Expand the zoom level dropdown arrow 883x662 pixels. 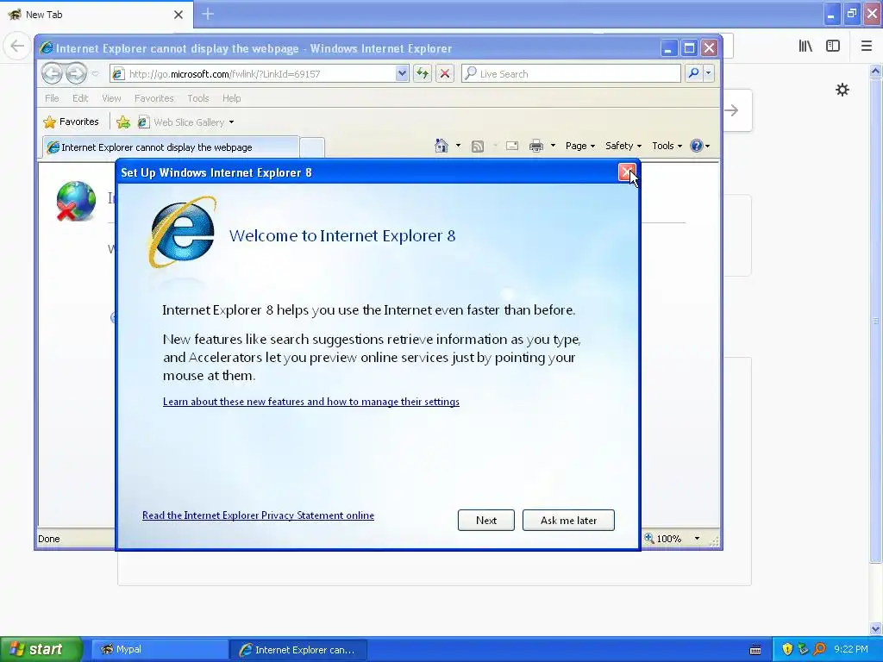pyautogui.click(x=697, y=539)
